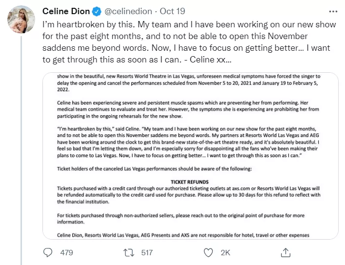Image resolution: width=345 pixels, height=265 pixels.
Task: Click the 517 retweets count
Action: click(x=146, y=252)
